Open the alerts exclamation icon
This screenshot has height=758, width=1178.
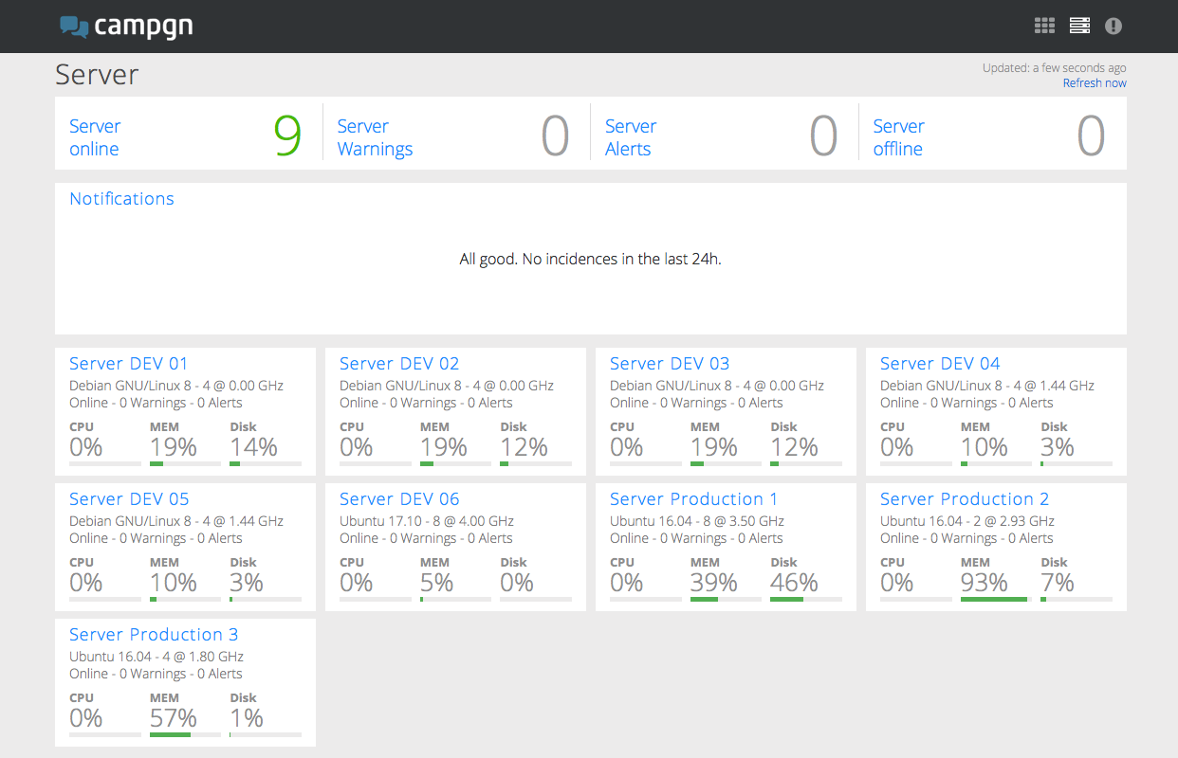point(1114,26)
